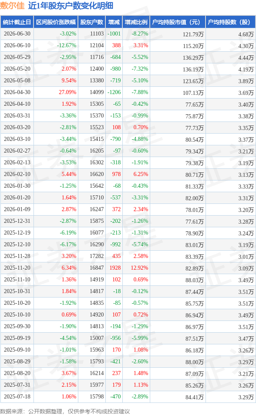This screenshot has height=415, width=256.
Task: Click the 2026-06-30 date cell
Action: (17, 34)
